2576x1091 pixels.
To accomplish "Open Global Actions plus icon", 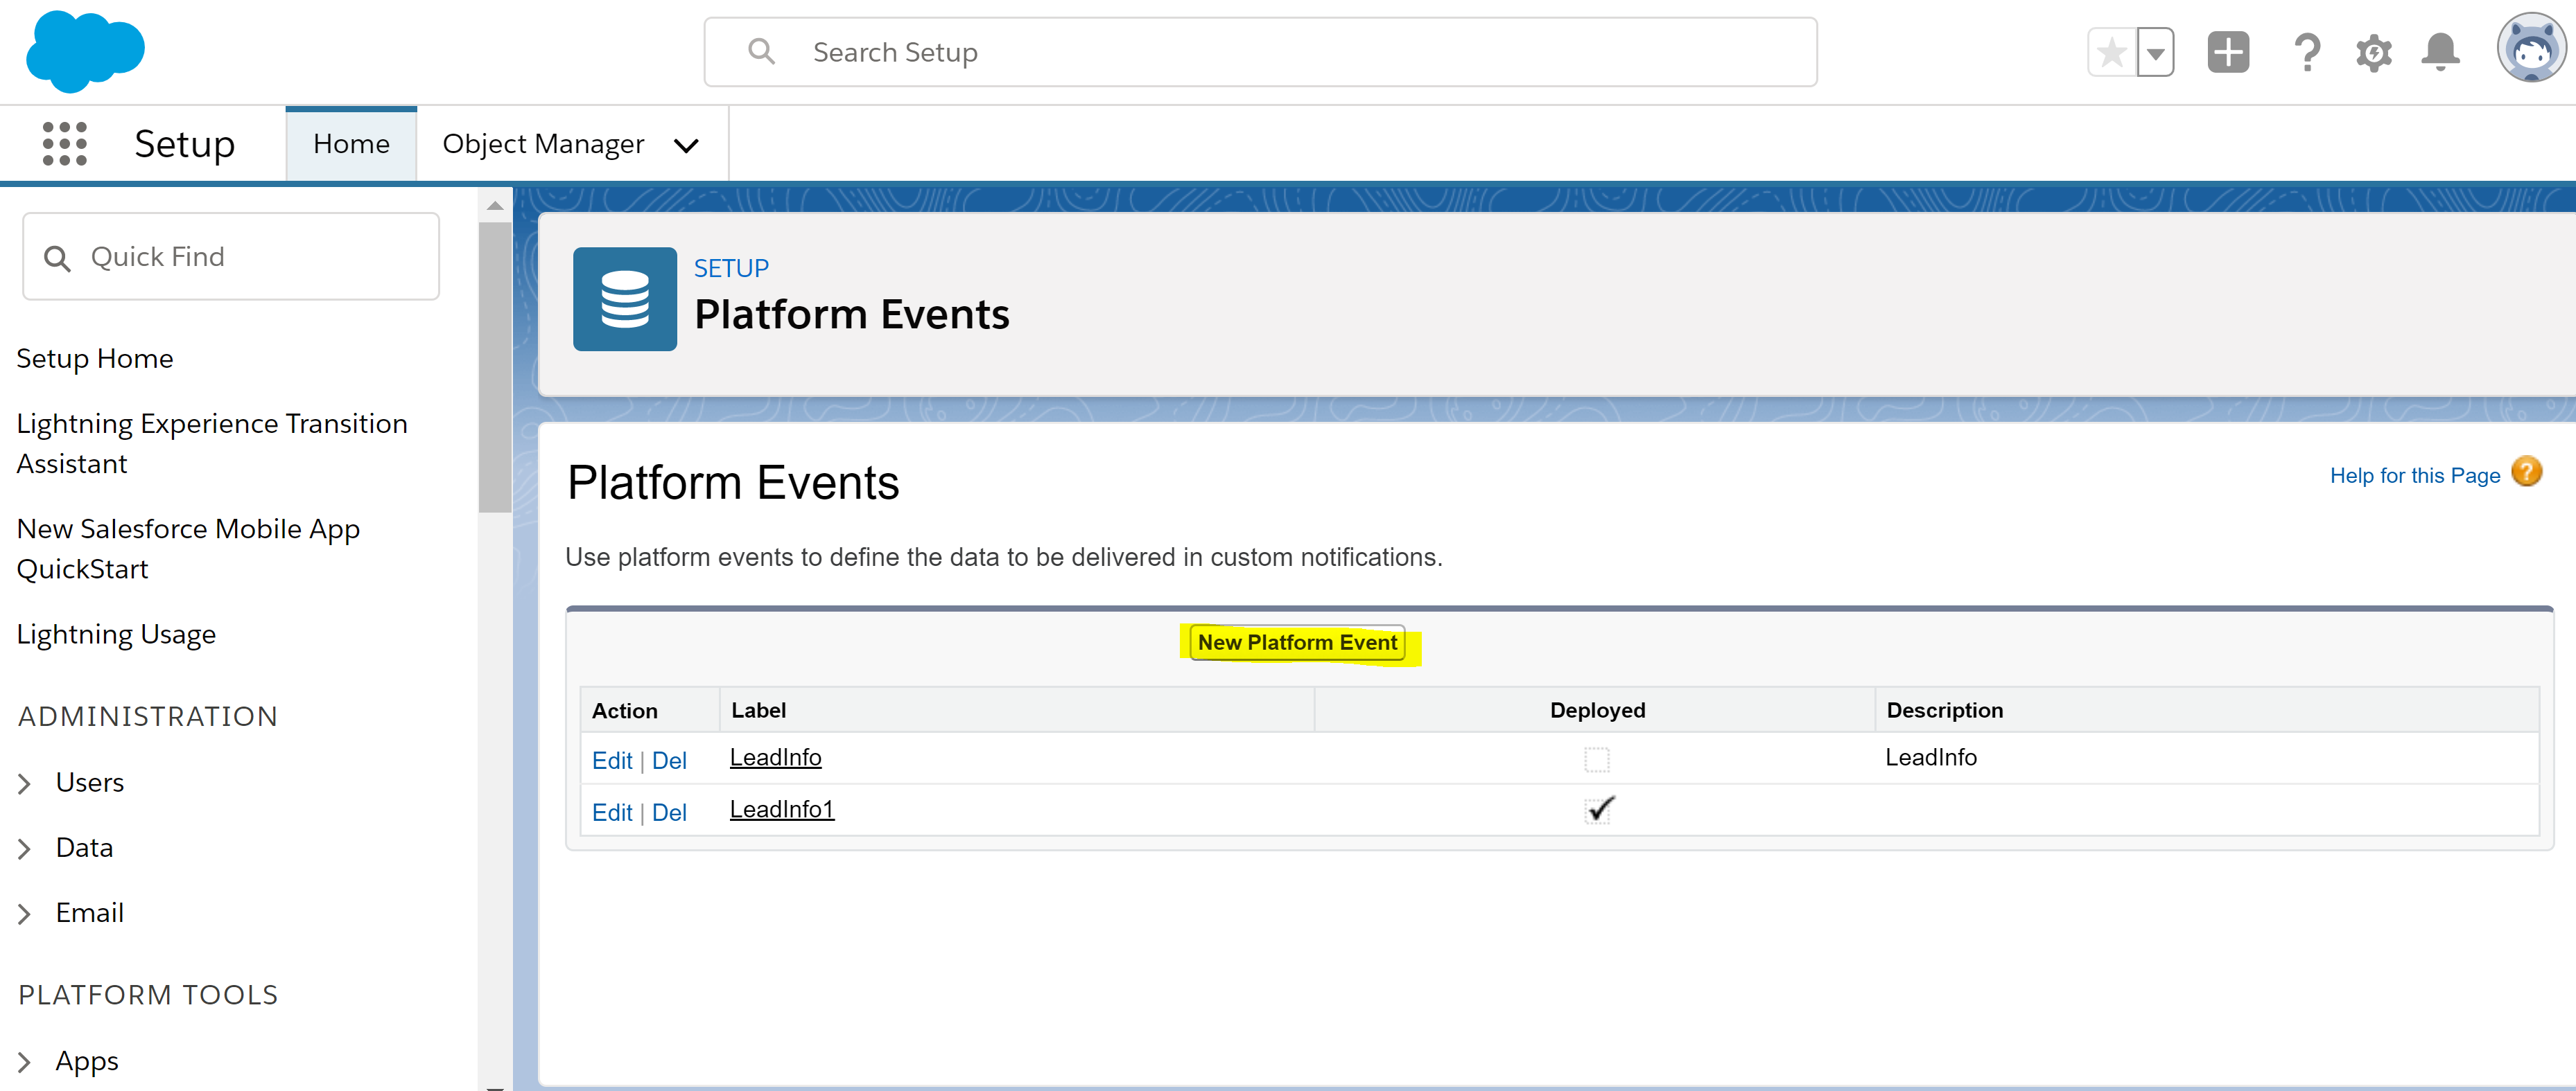I will click(2228, 52).
